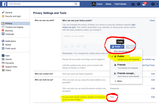The width and height of the screenshot is (159, 105).
Task: Select Friends audience option in menu
Action: (126, 66)
